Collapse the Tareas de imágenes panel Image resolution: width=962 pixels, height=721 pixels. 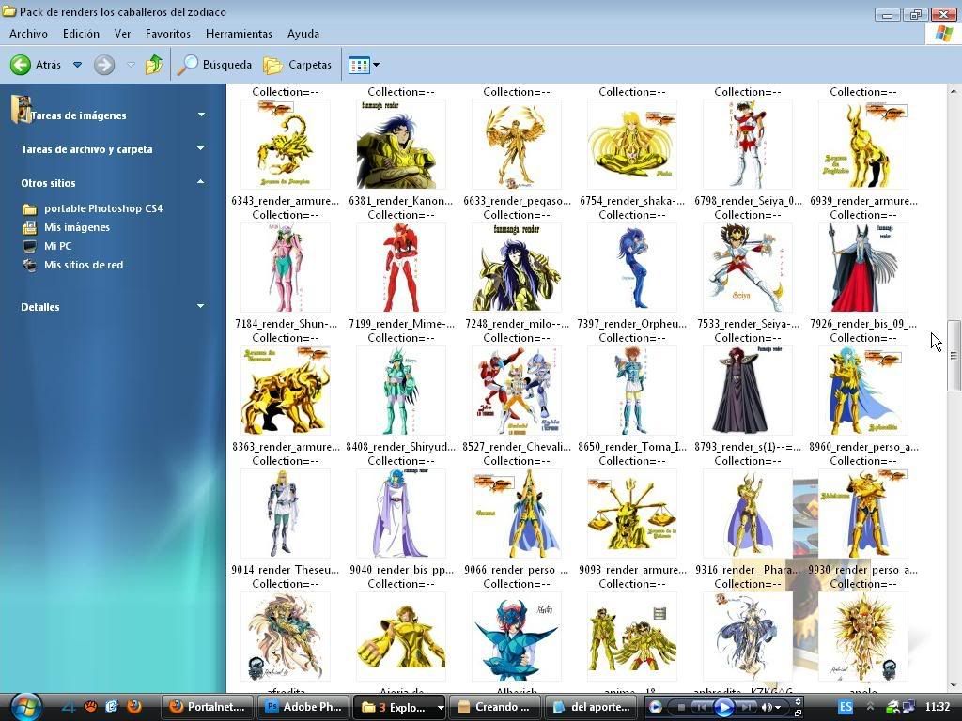[x=201, y=115]
